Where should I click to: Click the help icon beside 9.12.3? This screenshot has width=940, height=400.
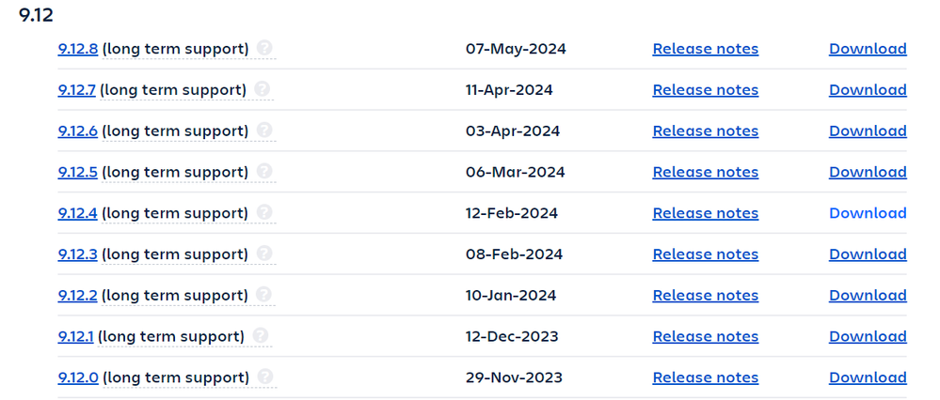264,254
